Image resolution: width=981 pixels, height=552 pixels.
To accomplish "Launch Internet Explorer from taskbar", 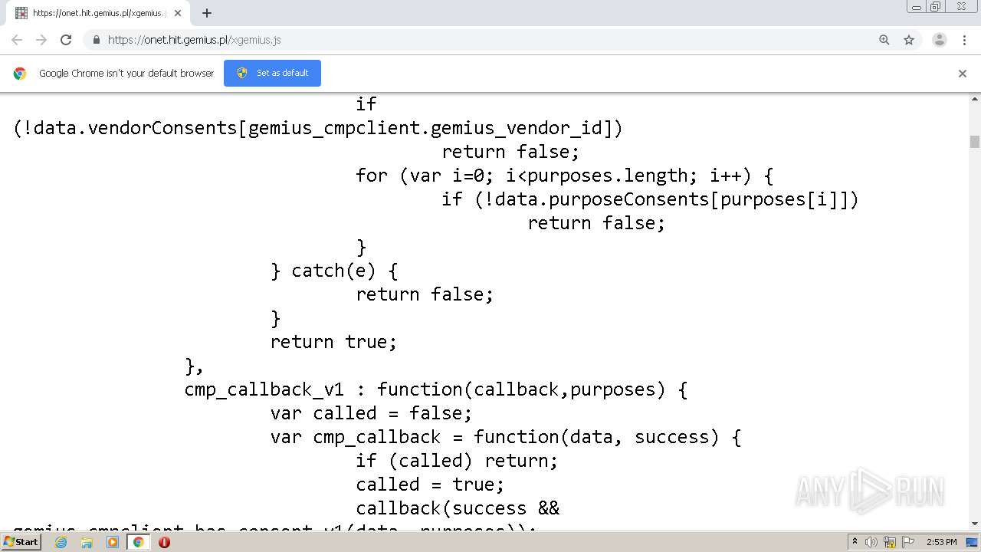I will click(61, 542).
